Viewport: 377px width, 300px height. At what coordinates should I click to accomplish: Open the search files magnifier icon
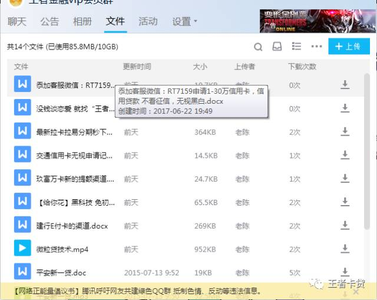click(x=258, y=47)
